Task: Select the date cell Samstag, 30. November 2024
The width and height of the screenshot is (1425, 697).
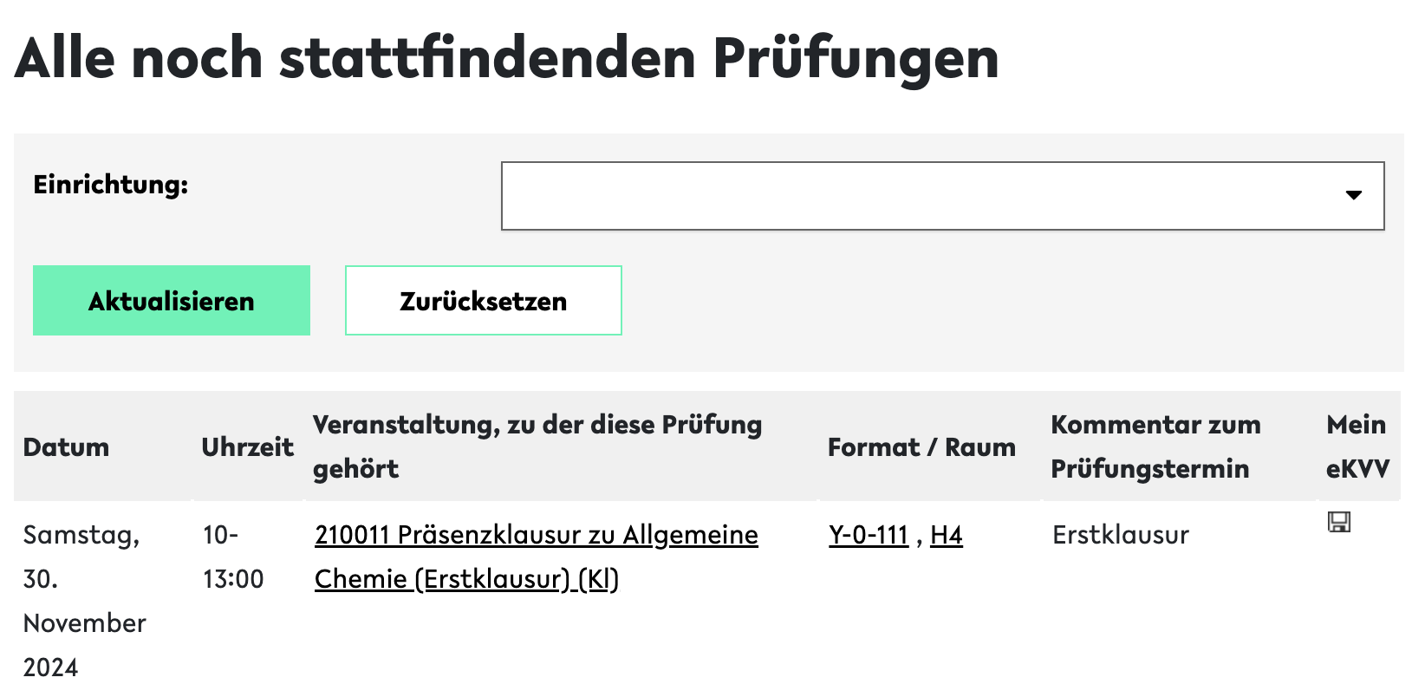Action: tap(84, 601)
